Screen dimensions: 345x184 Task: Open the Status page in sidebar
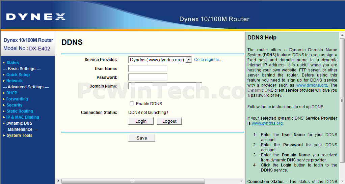[x=12, y=63]
